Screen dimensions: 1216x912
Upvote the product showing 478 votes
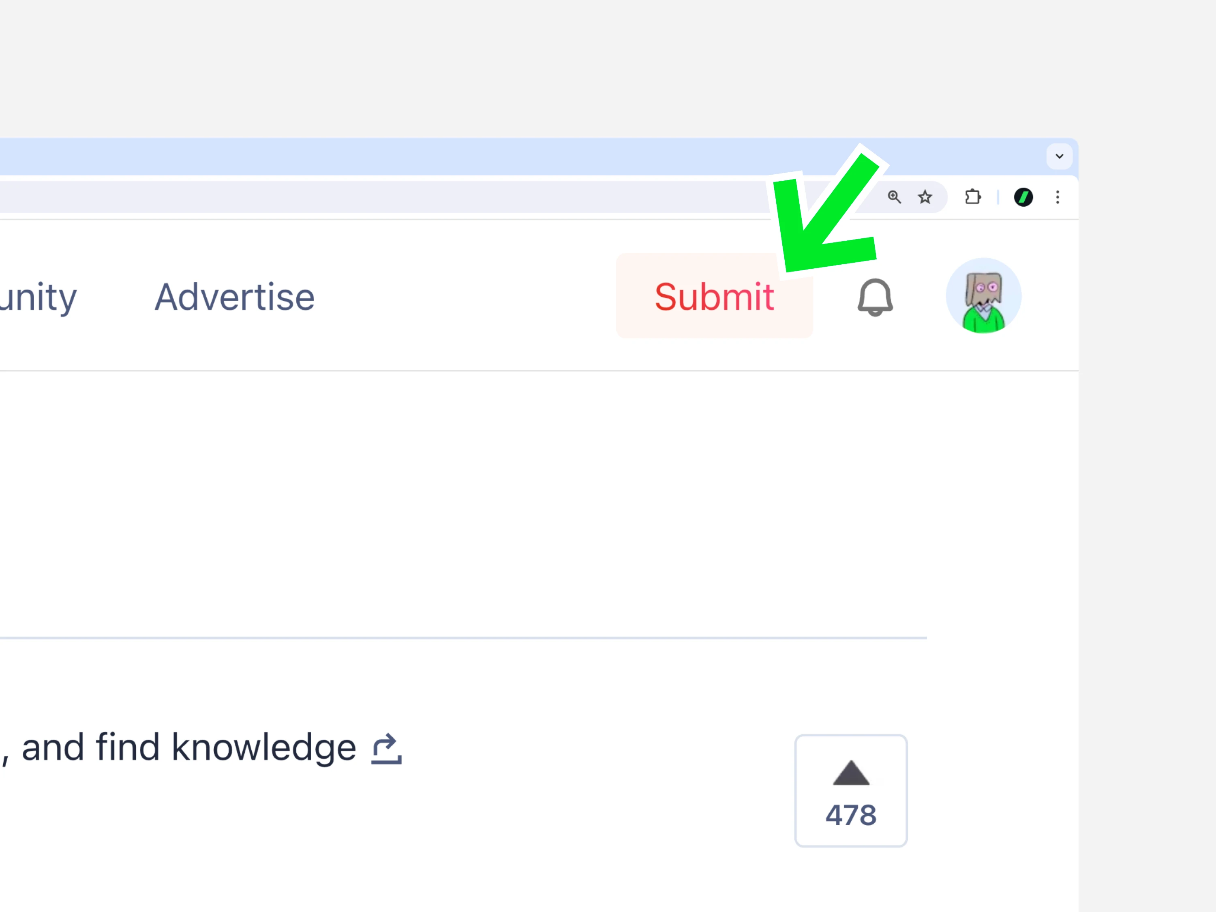(x=850, y=790)
